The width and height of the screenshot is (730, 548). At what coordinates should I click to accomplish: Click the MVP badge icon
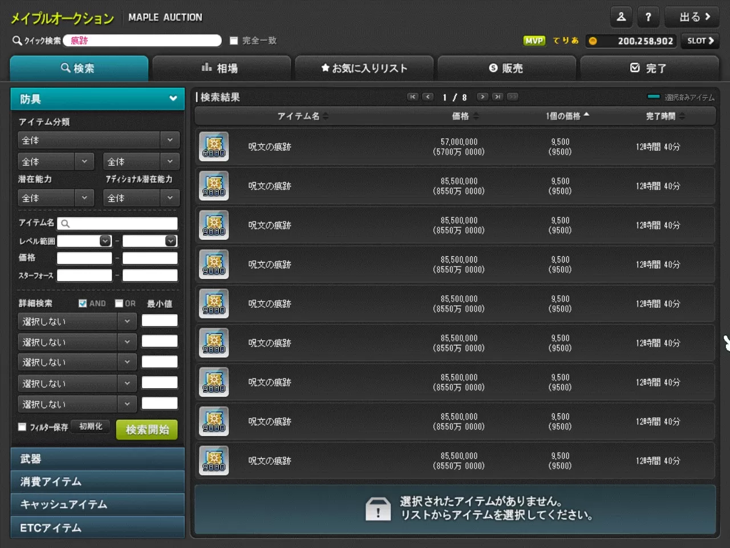[534, 41]
